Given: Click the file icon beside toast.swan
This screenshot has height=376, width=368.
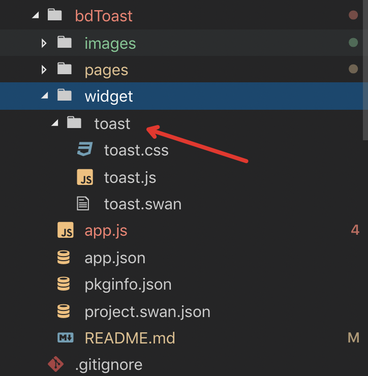Looking at the screenshot, I should (x=83, y=204).
